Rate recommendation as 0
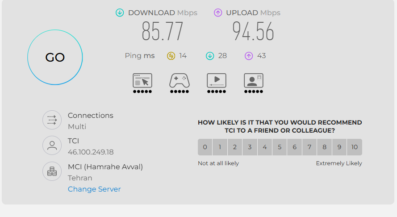This screenshot has height=217, width=397. click(205, 147)
